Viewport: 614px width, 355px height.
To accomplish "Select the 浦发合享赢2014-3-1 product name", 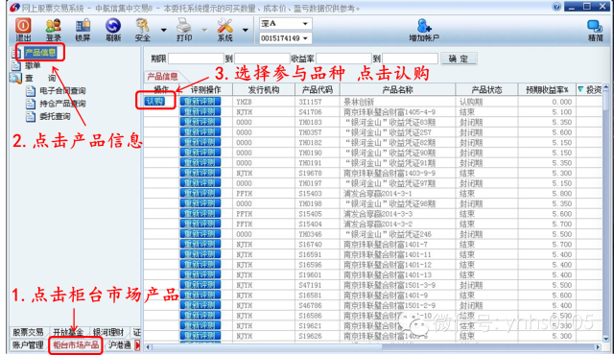I will point(377,193).
